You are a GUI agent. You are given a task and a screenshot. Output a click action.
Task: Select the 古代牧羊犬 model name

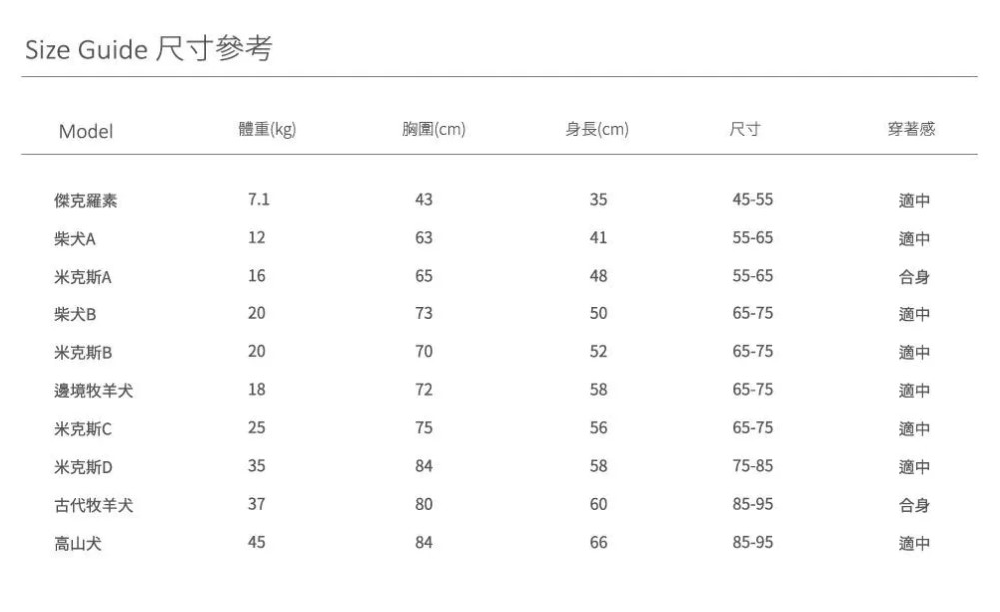coord(93,505)
